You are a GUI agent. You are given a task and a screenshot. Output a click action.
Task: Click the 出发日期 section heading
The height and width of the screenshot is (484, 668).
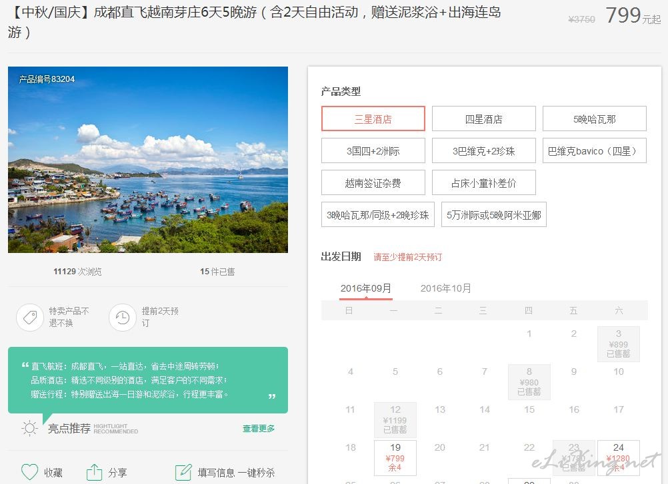[x=341, y=256]
